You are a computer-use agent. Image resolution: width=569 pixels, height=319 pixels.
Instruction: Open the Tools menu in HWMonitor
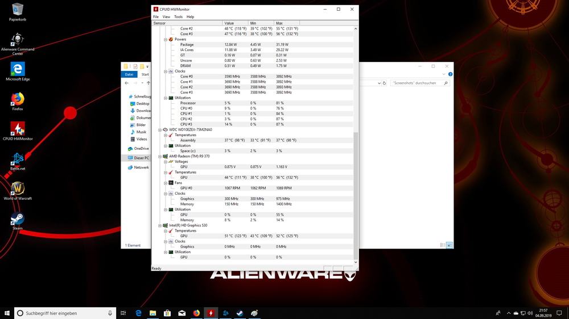[178, 17]
